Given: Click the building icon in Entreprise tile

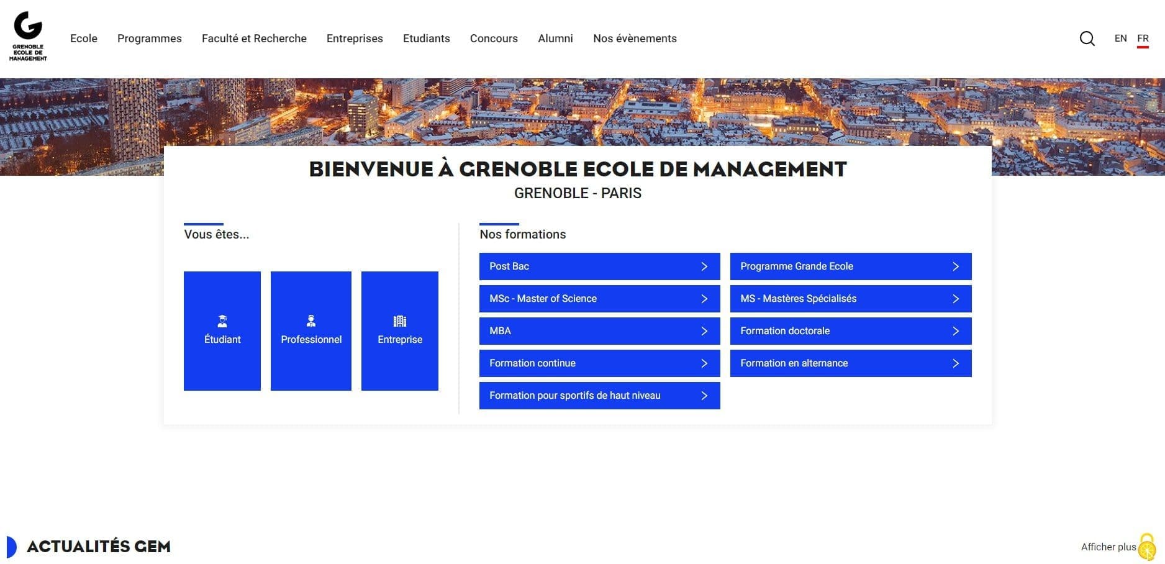Looking at the screenshot, I should pos(400,321).
